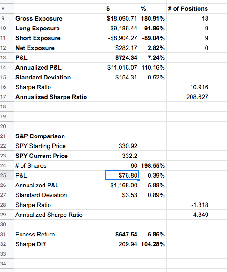Select the Net Exposure $282.17 cell
This screenshot has height=272, width=227.
[122, 48]
